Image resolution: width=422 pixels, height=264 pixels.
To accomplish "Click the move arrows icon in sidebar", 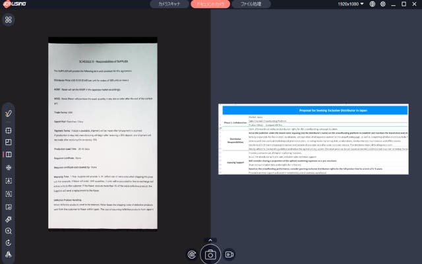I will (9, 168).
